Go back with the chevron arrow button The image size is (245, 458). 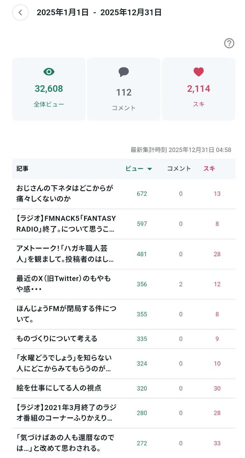(x=20, y=13)
